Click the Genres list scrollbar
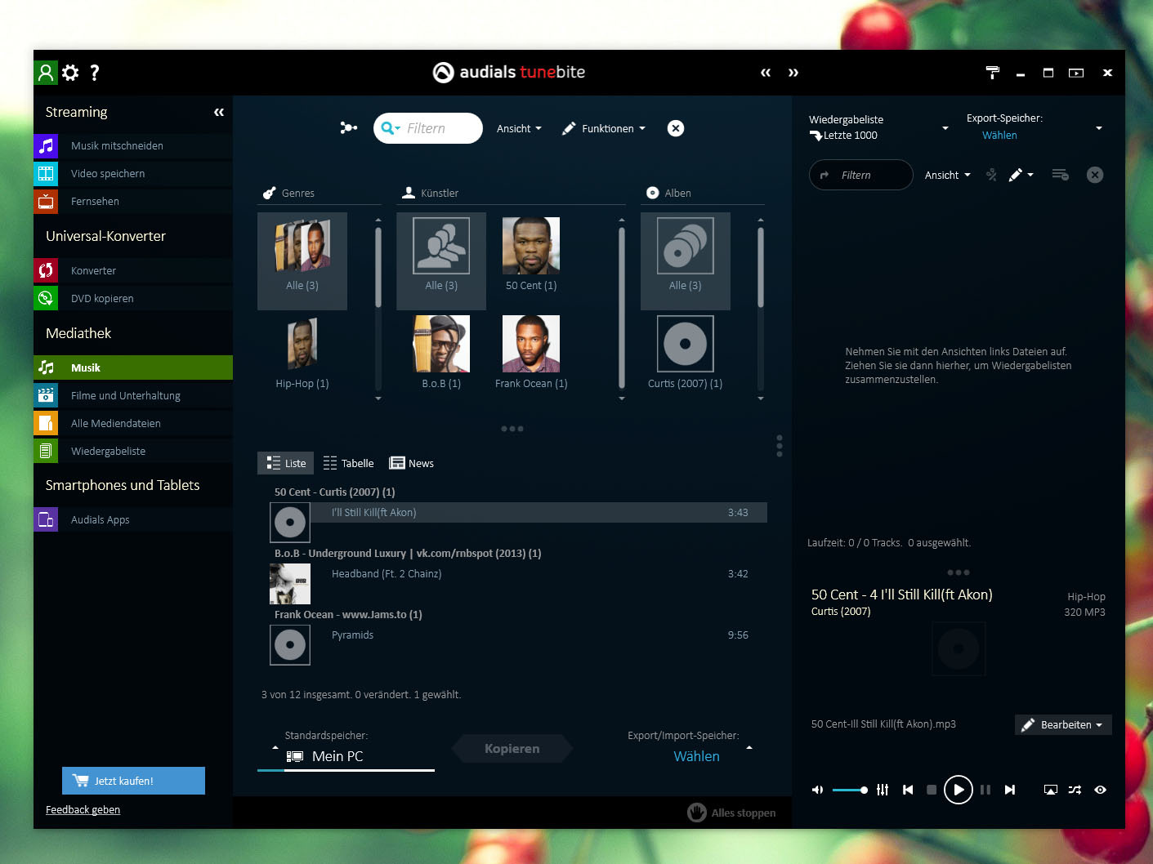The width and height of the screenshot is (1153, 864). coord(378,267)
